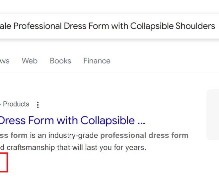Place cursor on "Professional" in the search field
Image resolution: width=219 pixels, height=191 pixels.
[x=37, y=26]
